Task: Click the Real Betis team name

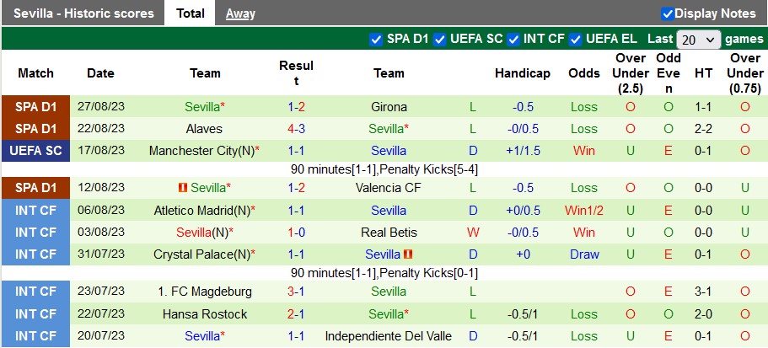Action: pyautogui.click(x=389, y=233)
